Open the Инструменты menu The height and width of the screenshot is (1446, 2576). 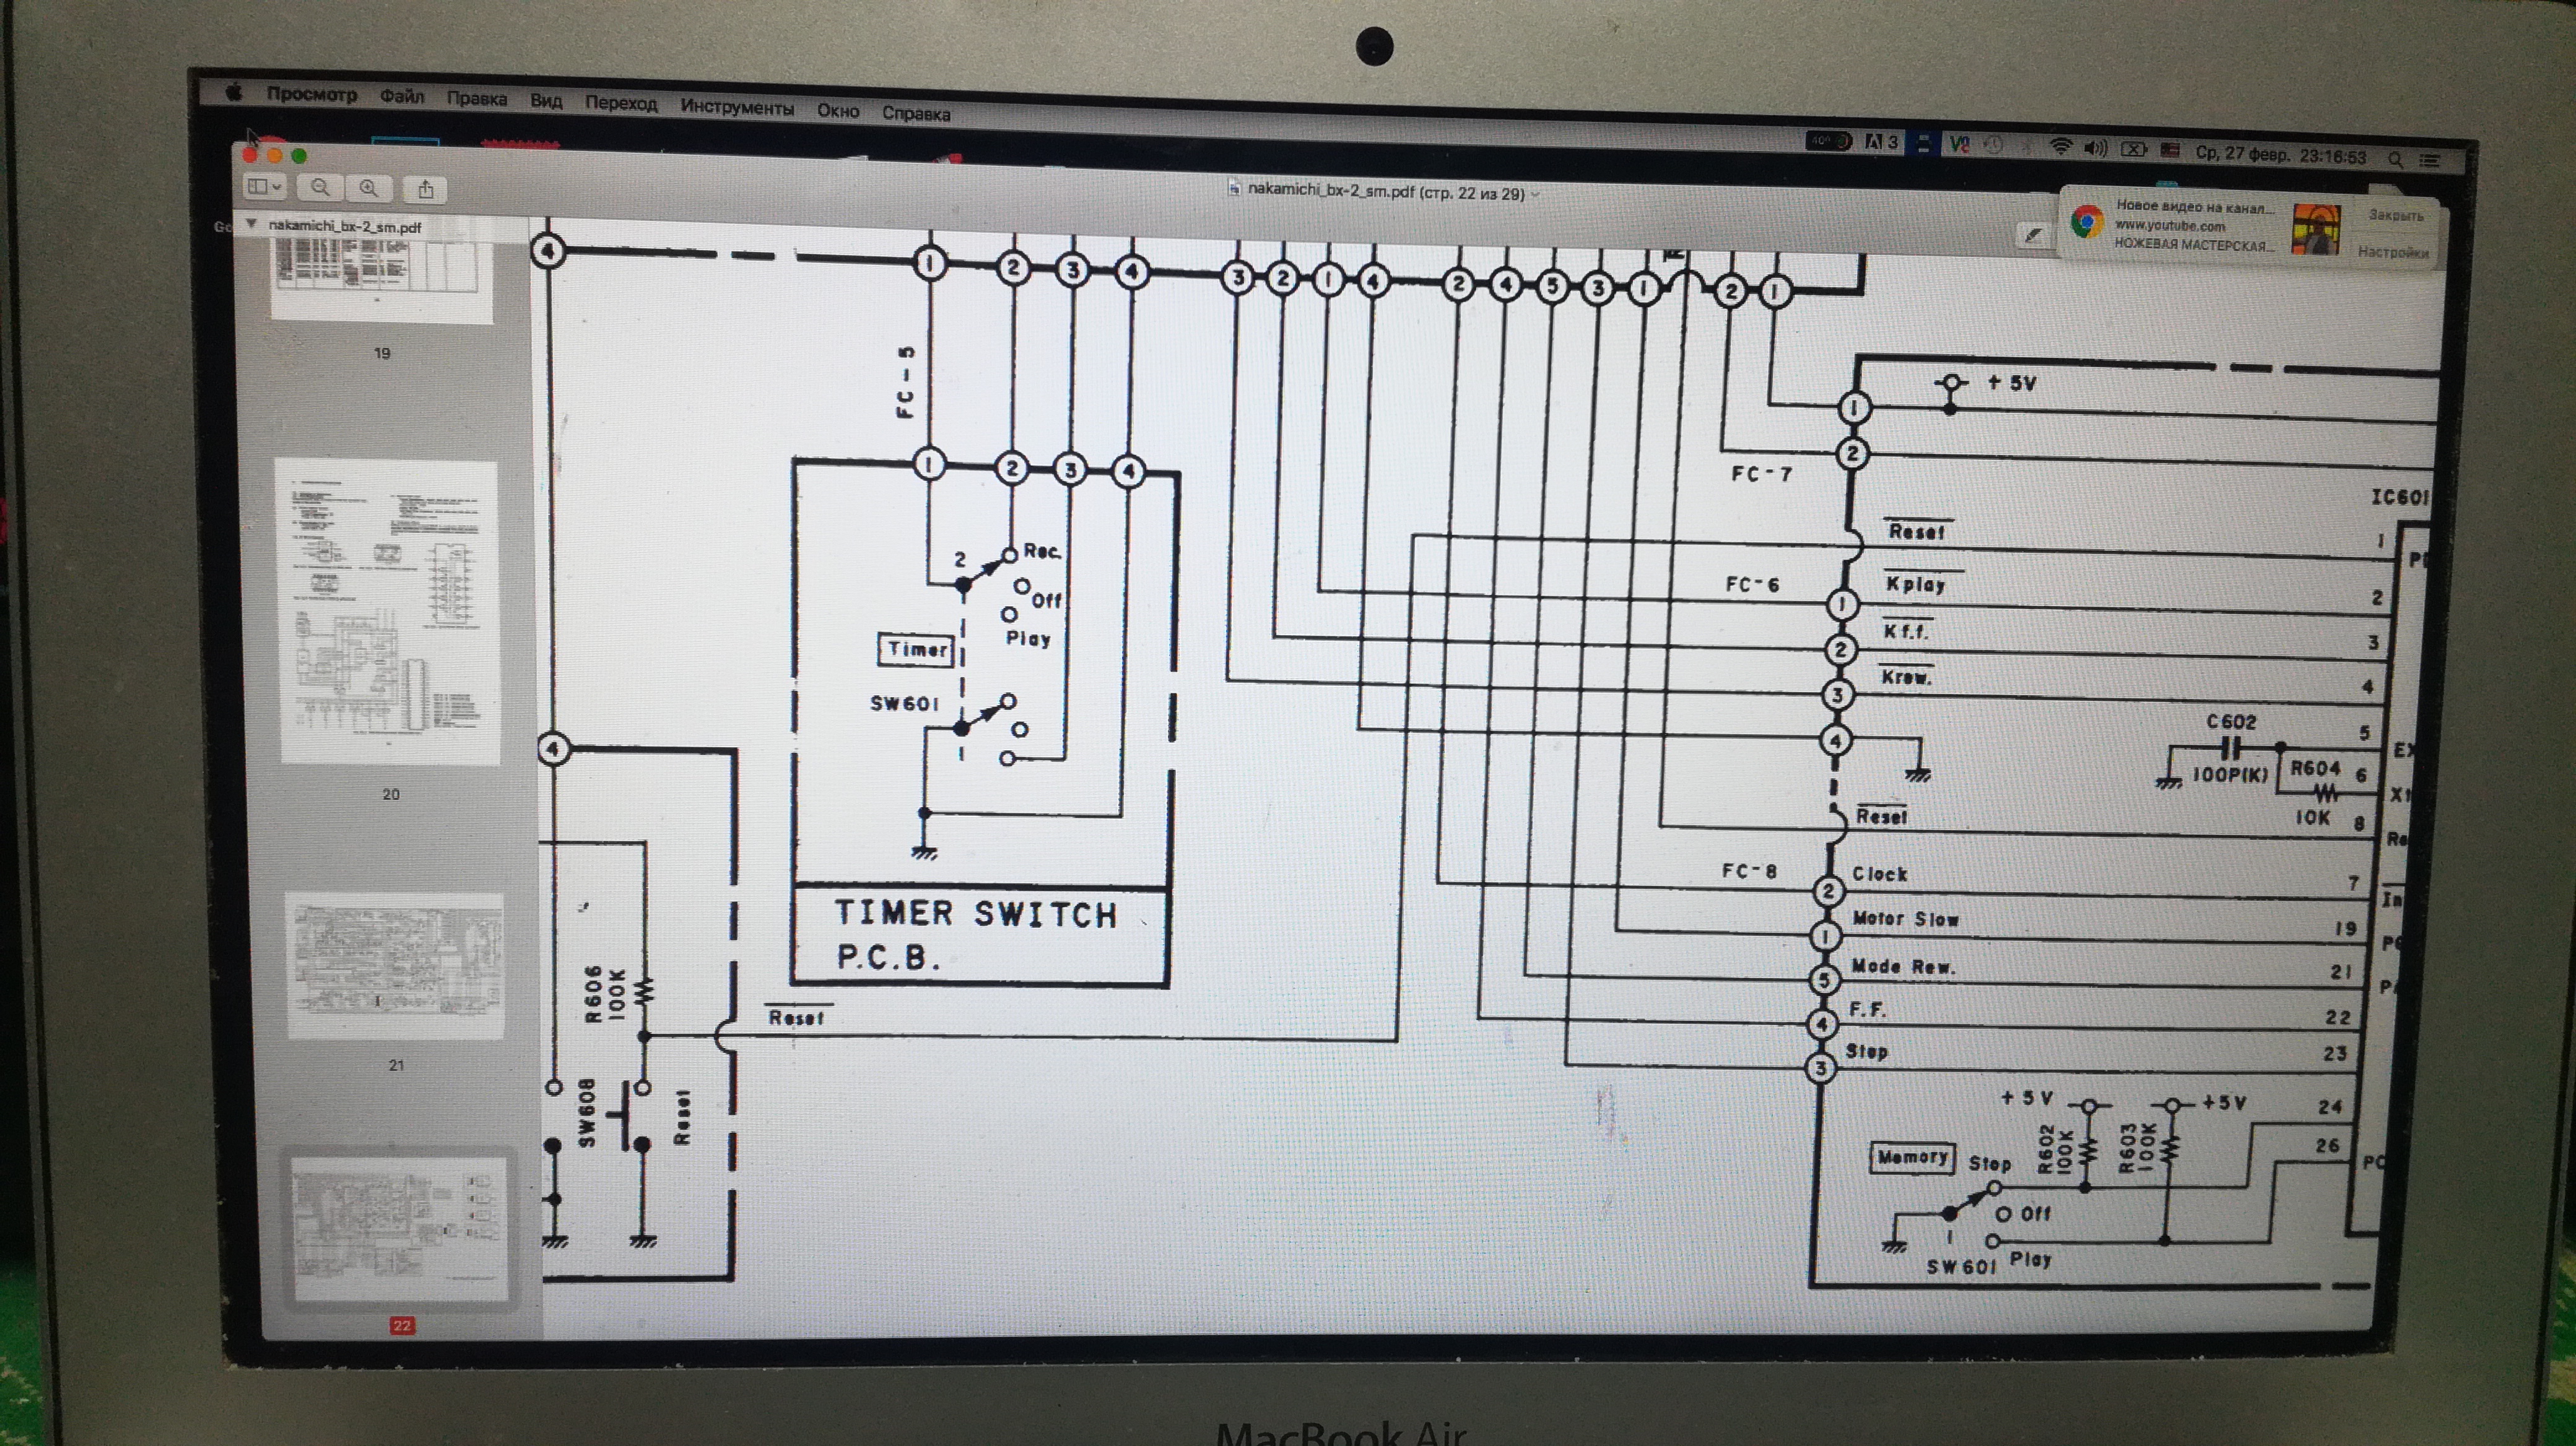click(x=736, y=107)
